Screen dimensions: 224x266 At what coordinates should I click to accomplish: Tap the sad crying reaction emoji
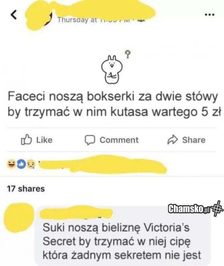[x=31, y=164]
